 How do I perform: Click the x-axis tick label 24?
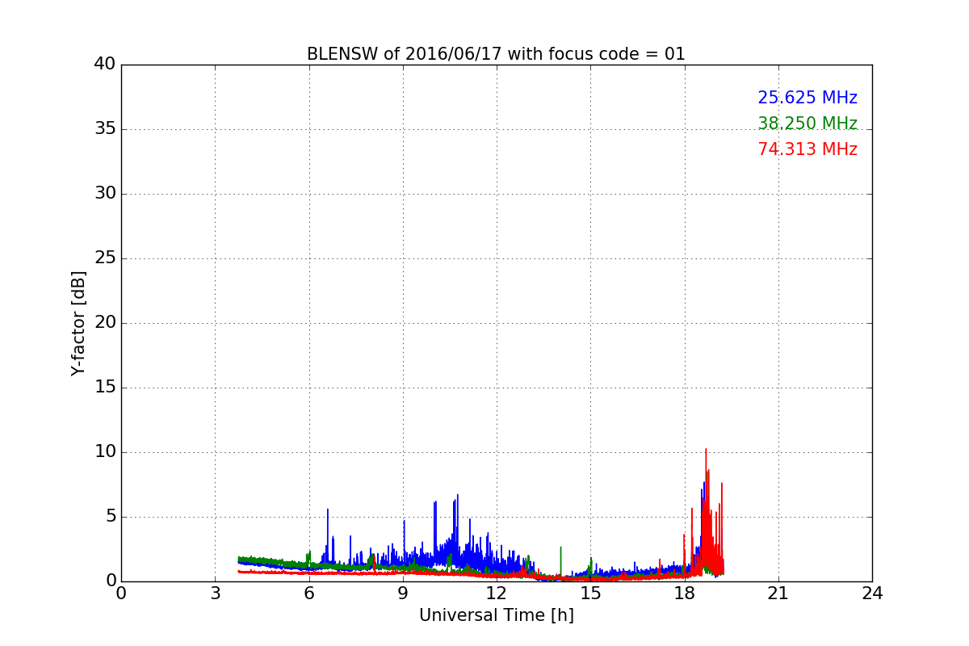pos(872,594)
